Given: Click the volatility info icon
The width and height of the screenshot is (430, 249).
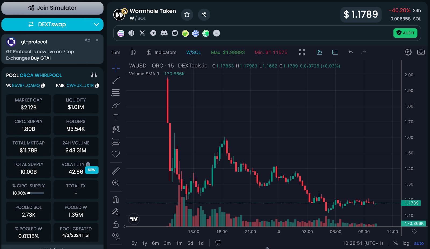Looking at the screenshot, I should 88,164.
